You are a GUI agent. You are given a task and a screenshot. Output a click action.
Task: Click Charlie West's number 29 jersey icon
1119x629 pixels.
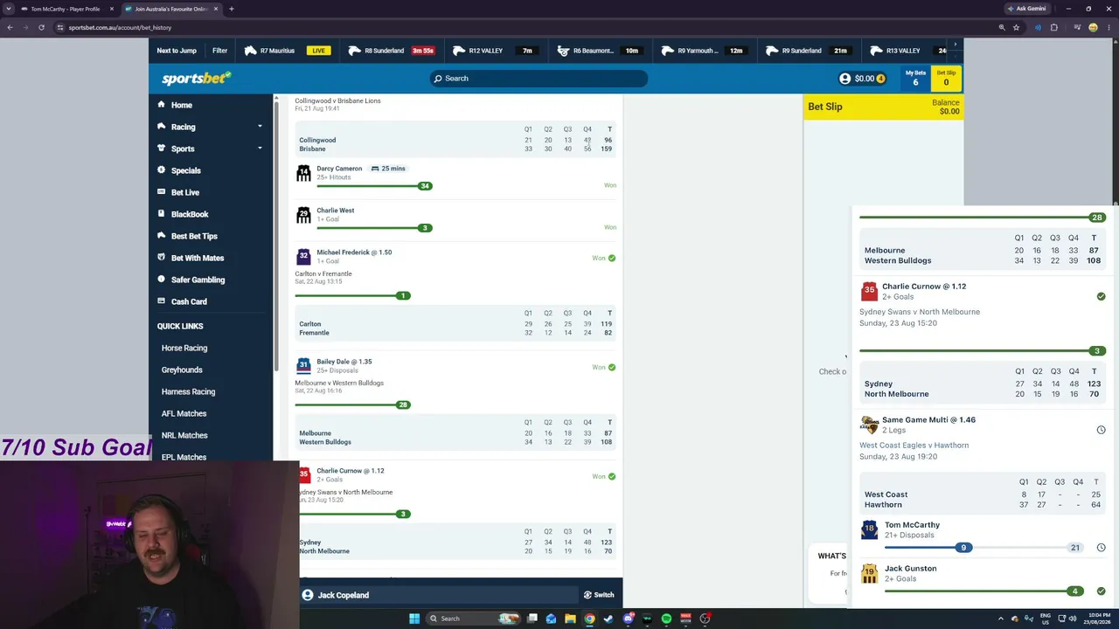click(x=303, y=215)
